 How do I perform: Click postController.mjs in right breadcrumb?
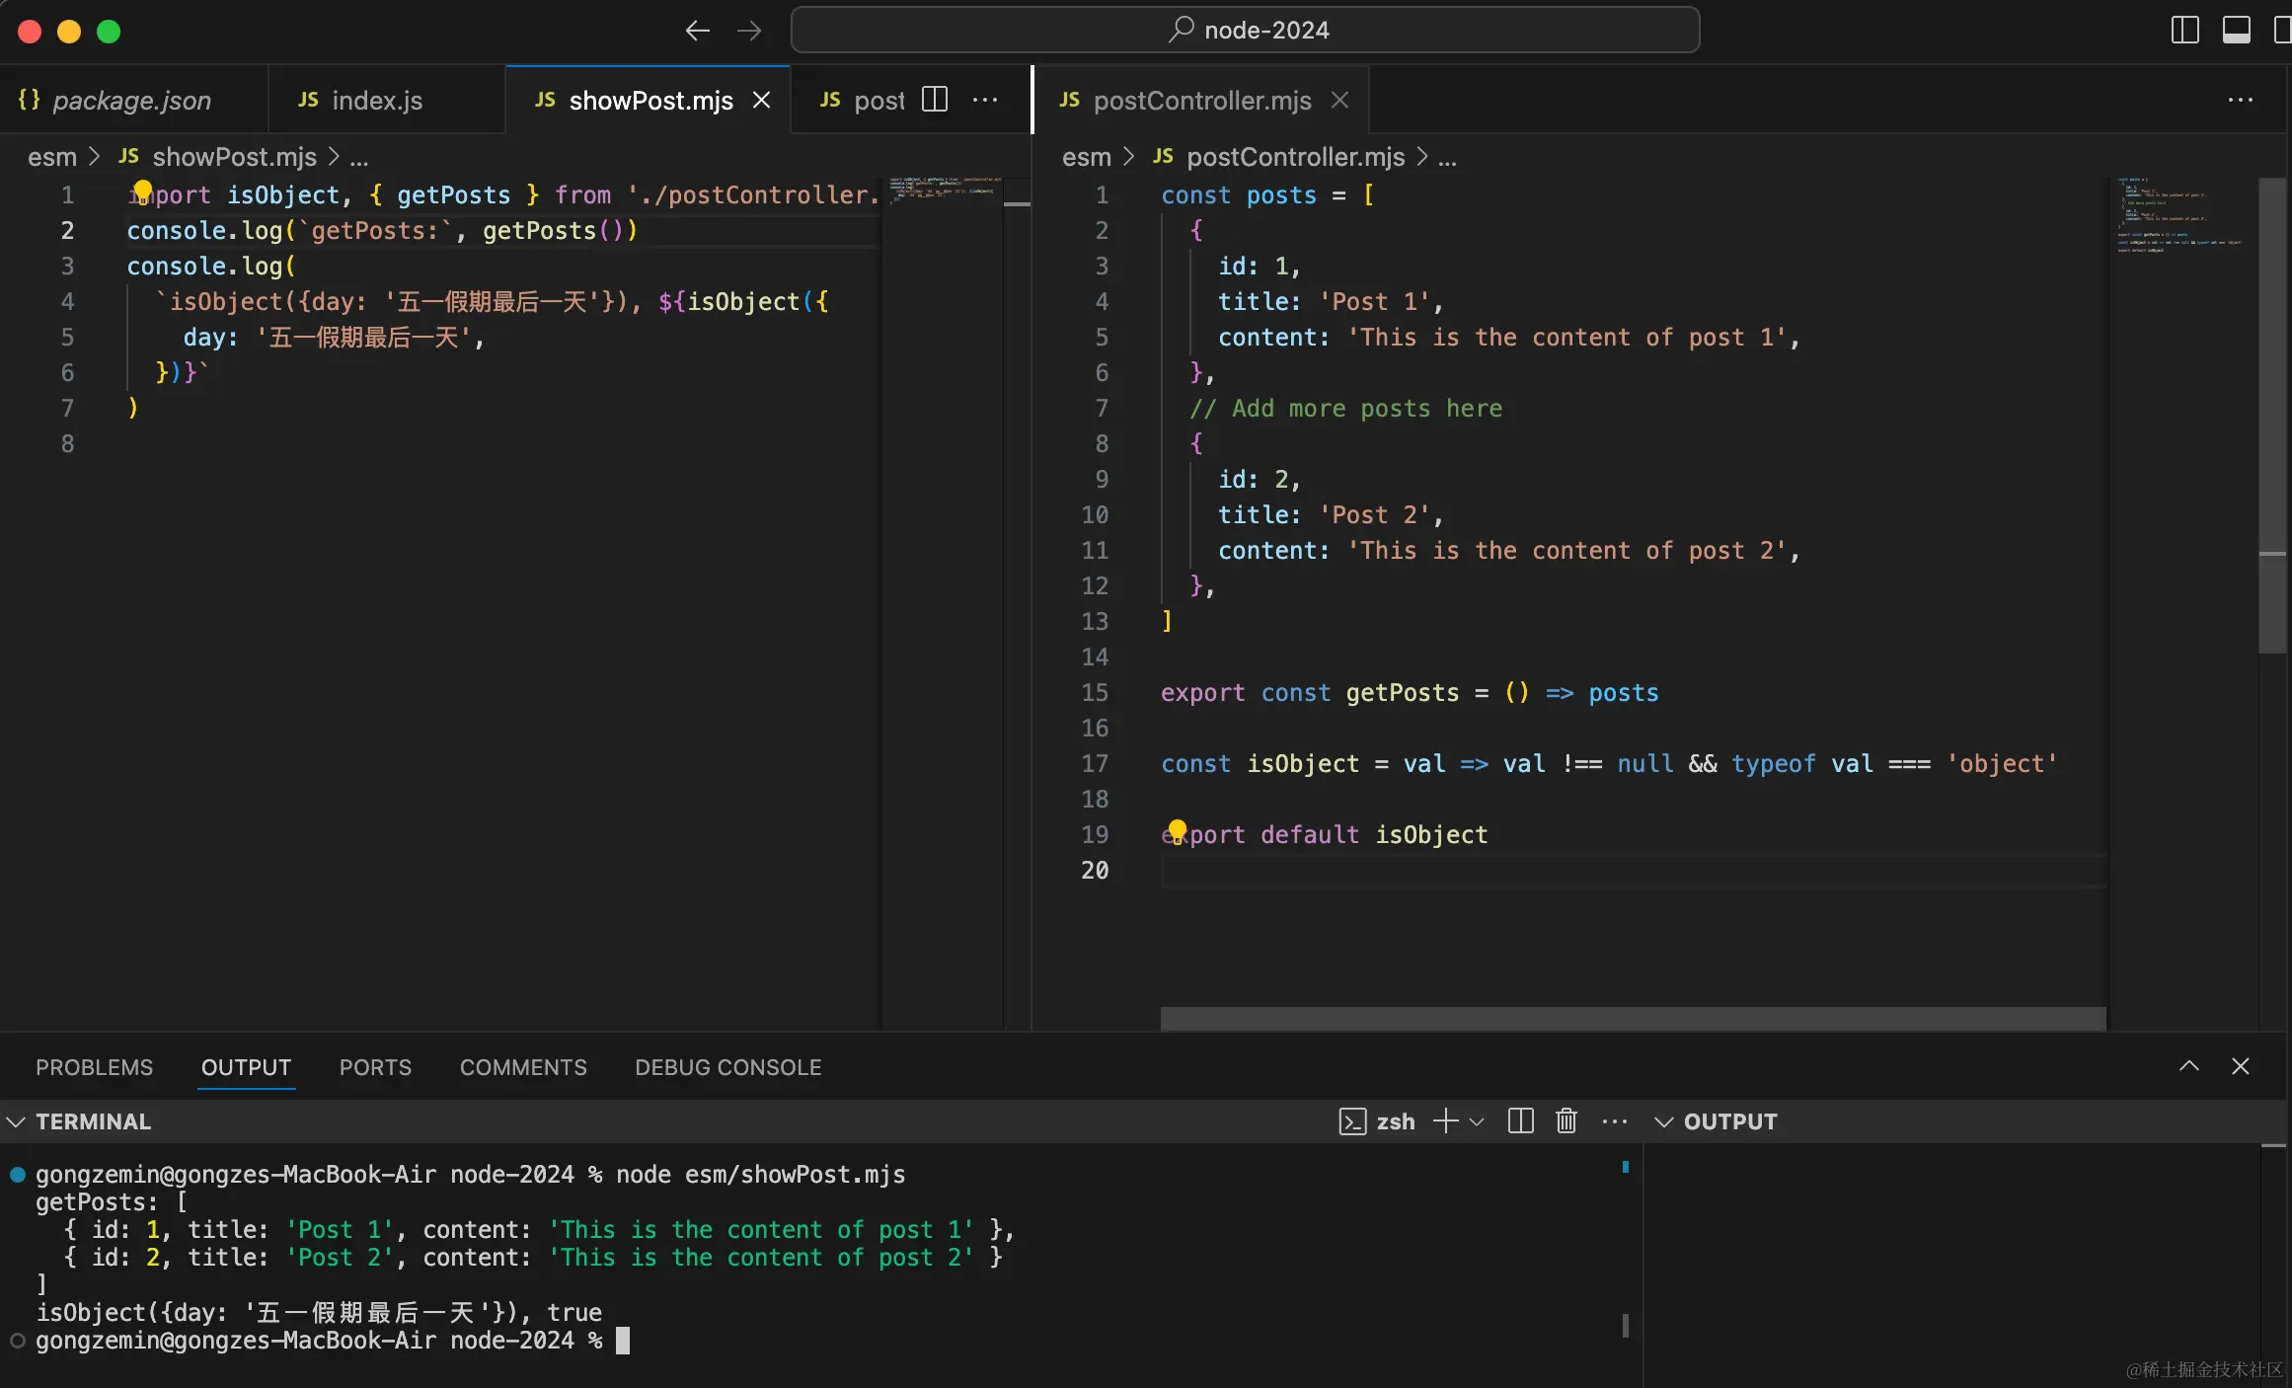click(1294, 157)
